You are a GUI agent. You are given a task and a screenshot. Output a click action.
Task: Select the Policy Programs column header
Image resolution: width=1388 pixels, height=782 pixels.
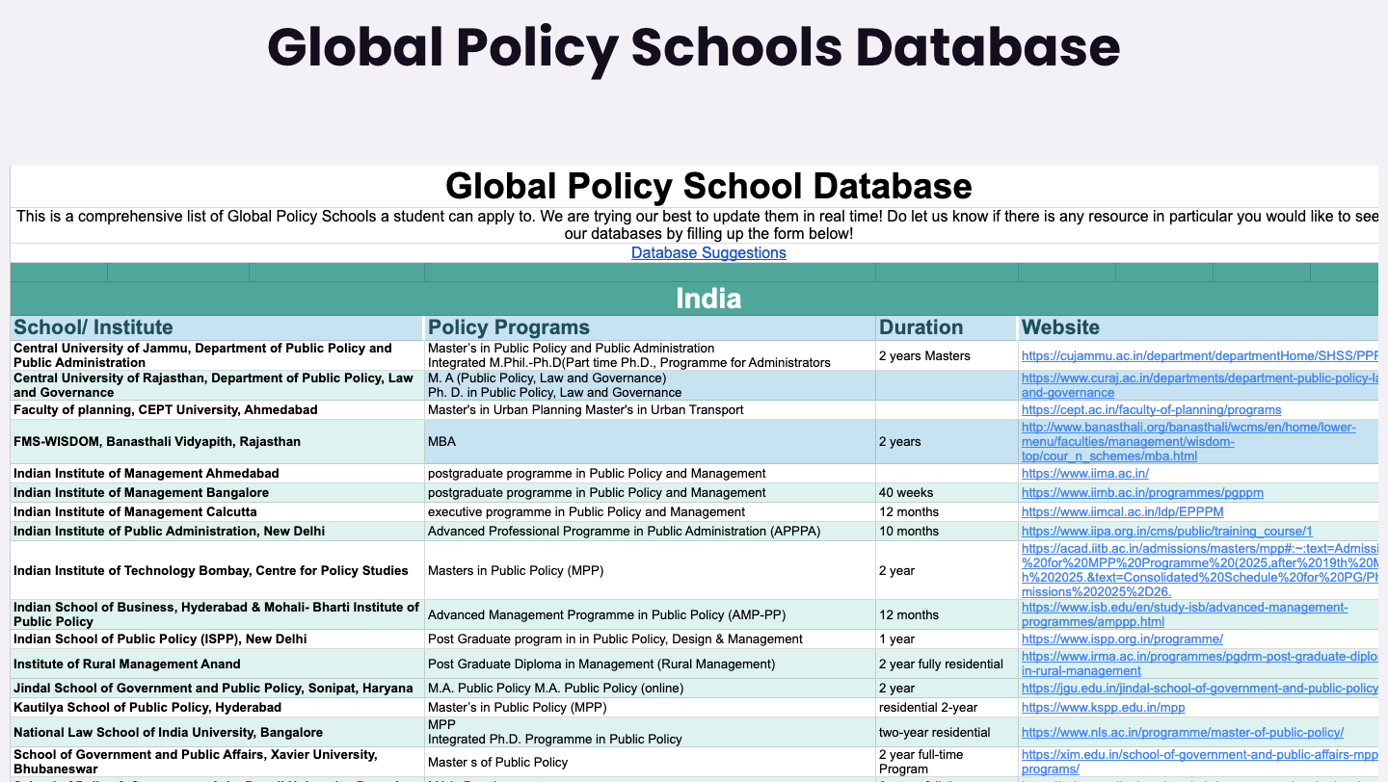point(650,327)
